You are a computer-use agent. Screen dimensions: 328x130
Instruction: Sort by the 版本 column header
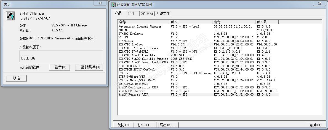pyautogui.click(x=191, y=22)
